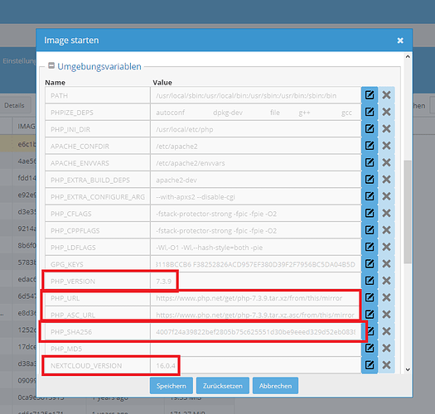The height and width of the screenshot is (414, 435).
Task: Delete the NEXTCLOUD_VERSION variable
Action: 386,365
